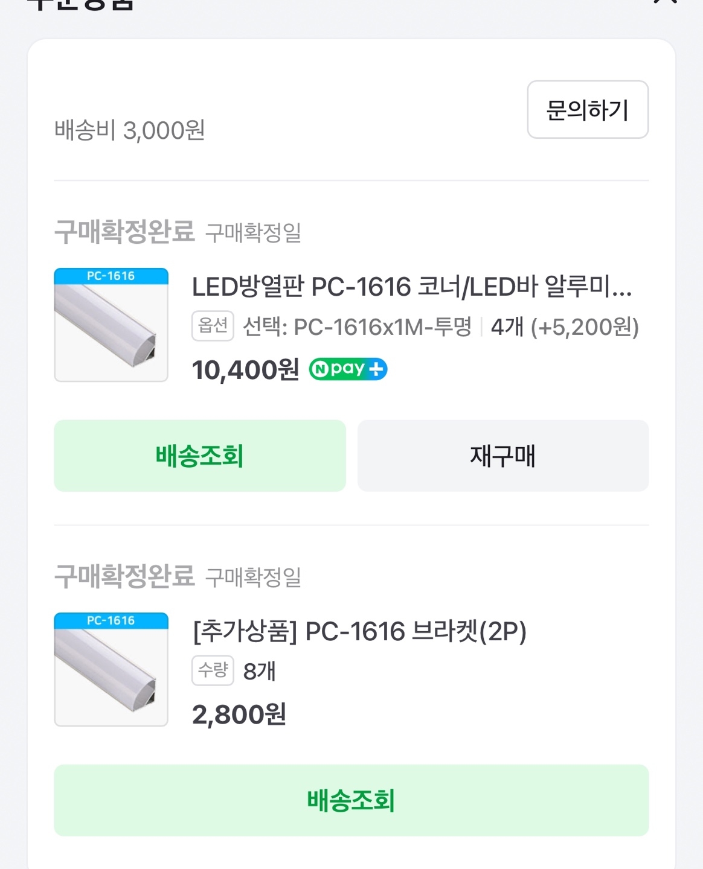The image size is (703, 869).
Task: Click the 10,400원 price
Action: [245, 369]
